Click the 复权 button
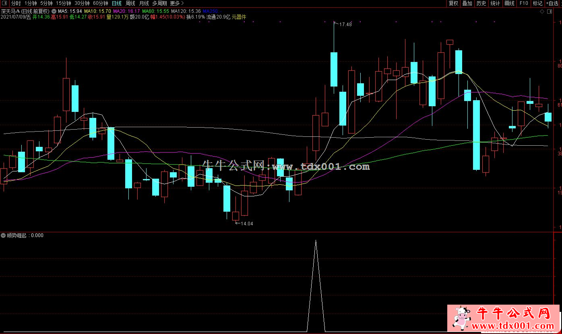The height and width of the screenshot is (334, 562). (453, 3)
